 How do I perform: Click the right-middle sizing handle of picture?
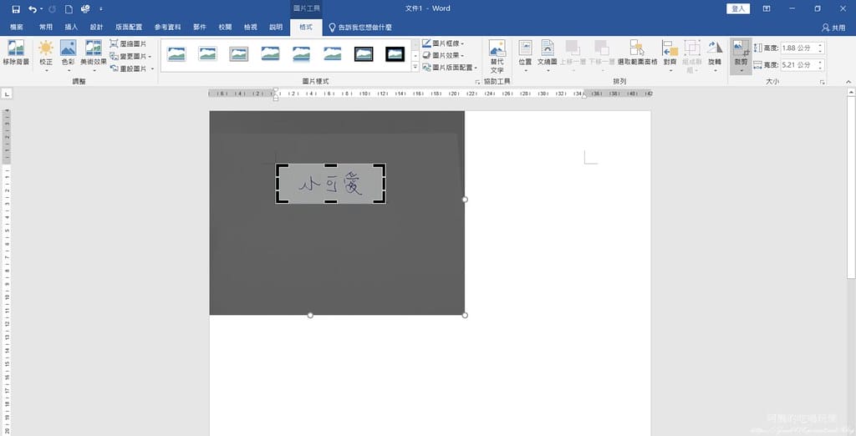pos(465,199)
